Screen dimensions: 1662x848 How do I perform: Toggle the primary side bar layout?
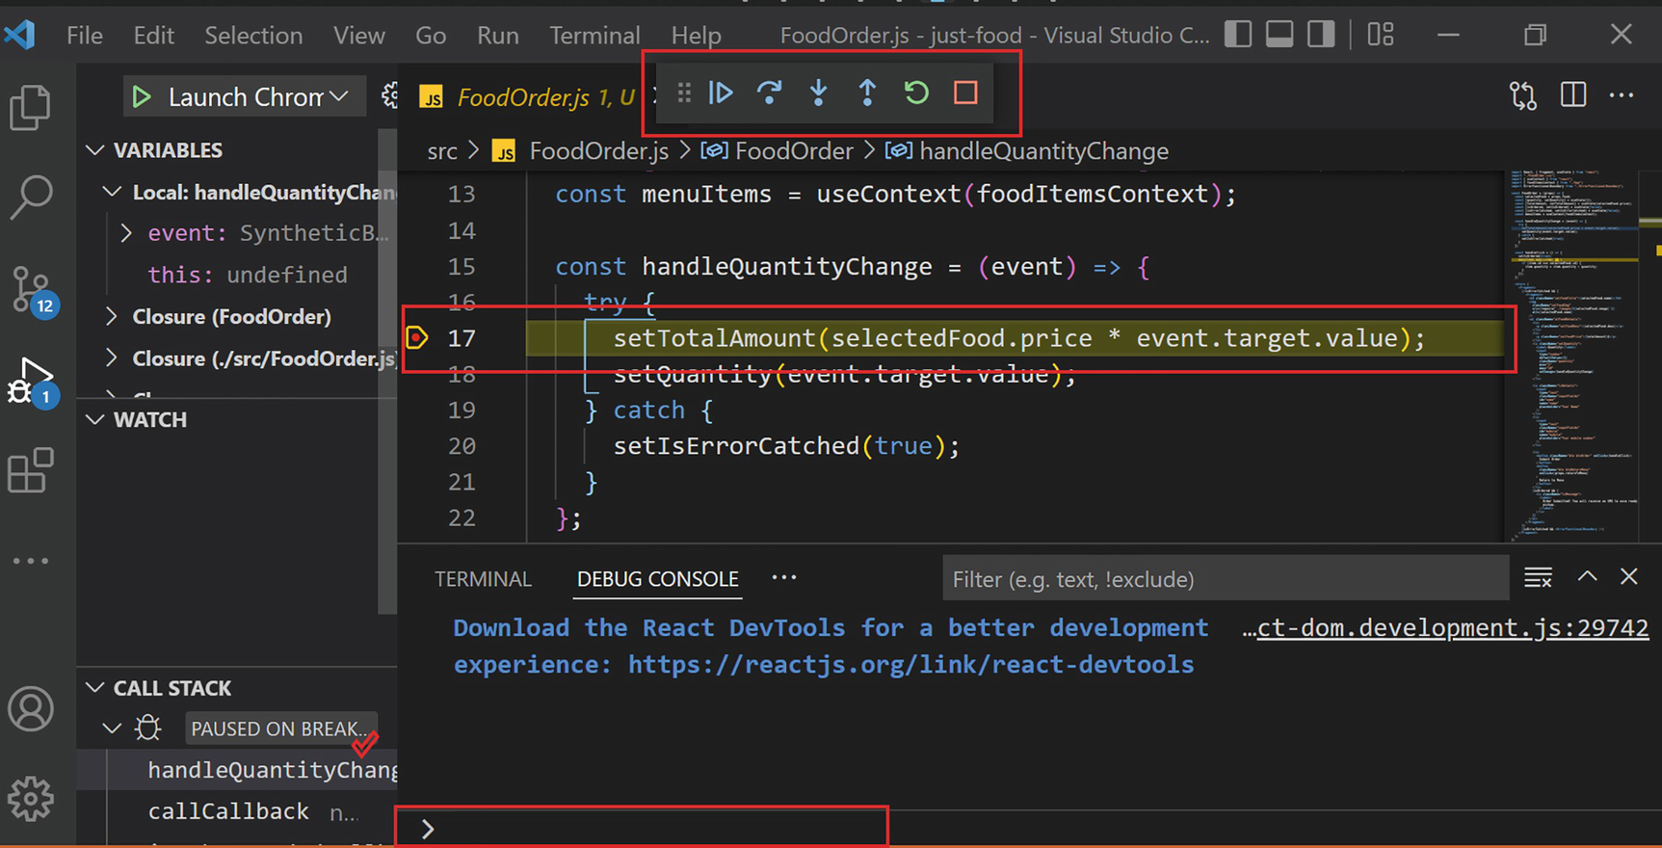(1238, 35)
